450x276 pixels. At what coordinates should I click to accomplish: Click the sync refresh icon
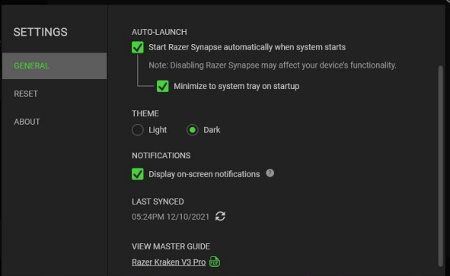coord(220,216)
